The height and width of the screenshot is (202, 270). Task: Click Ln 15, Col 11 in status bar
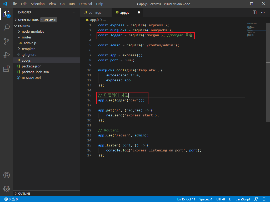[x=186, y=199]
